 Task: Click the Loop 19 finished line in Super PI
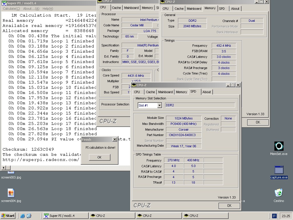[53, 134]
